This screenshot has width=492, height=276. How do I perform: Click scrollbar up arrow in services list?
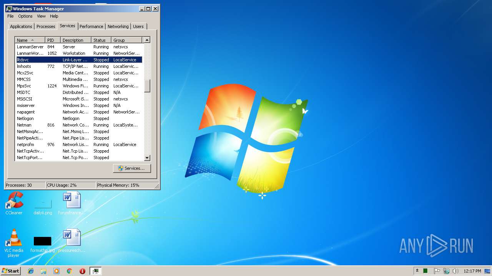pyautogui.click(x=147, y=40)
